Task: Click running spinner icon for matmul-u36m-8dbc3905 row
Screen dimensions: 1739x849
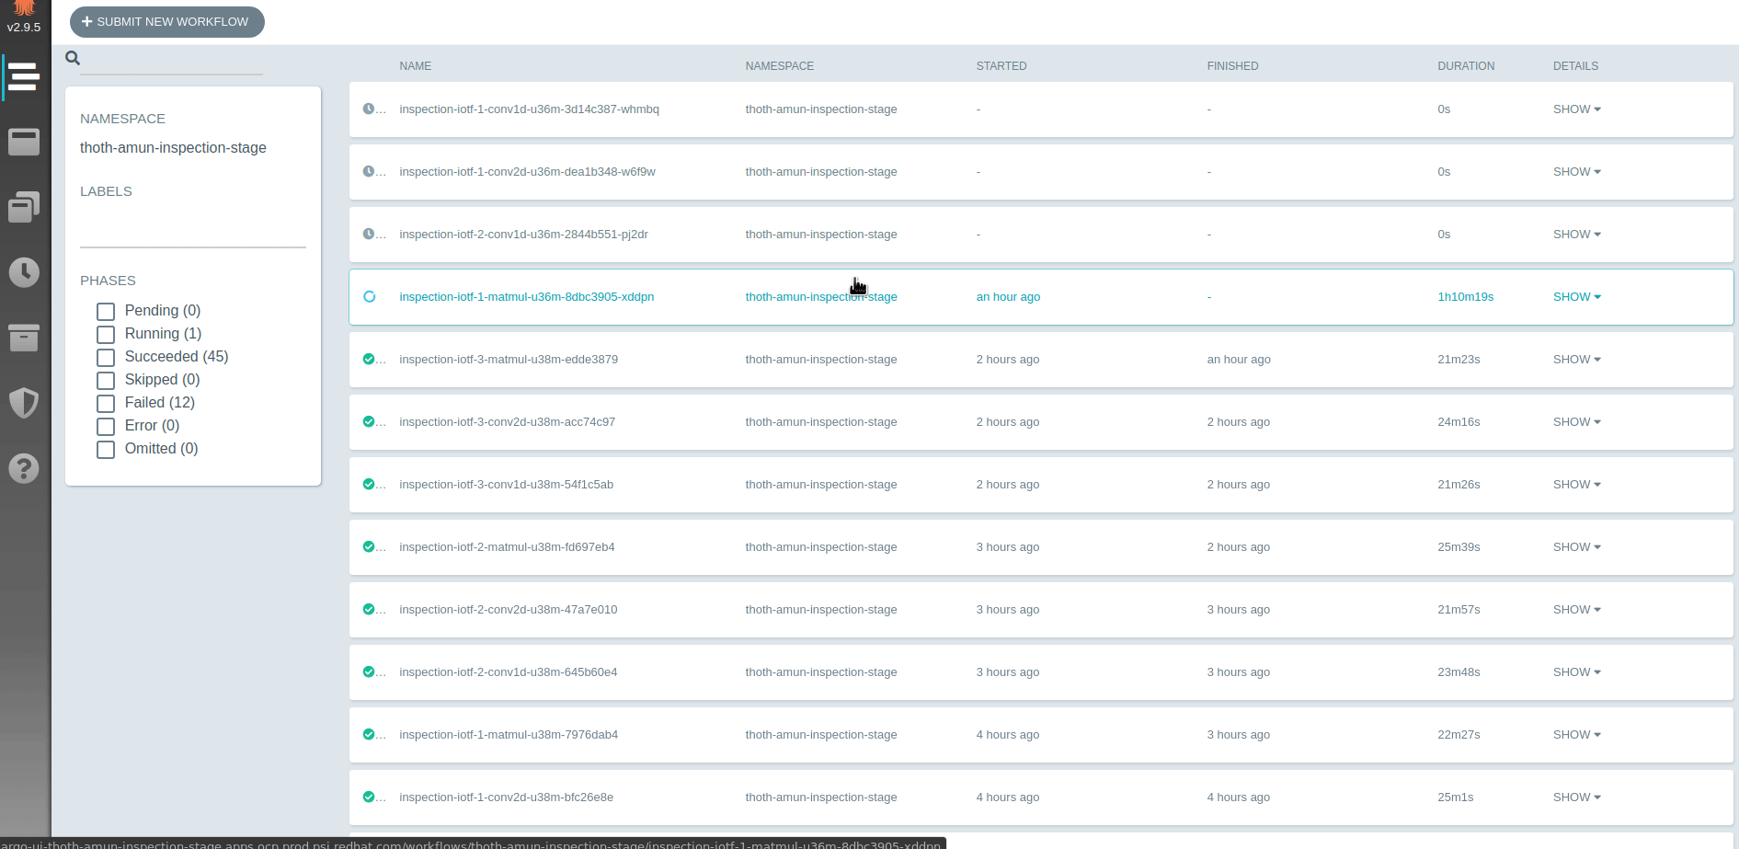Action: coord(369,297)
